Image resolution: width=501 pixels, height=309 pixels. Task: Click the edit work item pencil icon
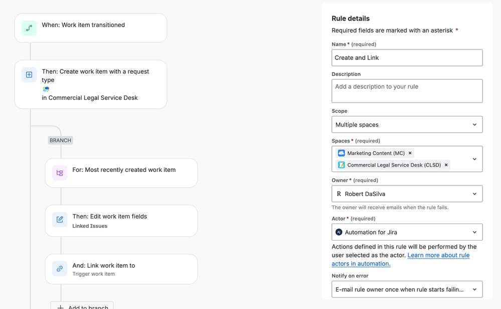pyautogui.click(x=60, y=219)
